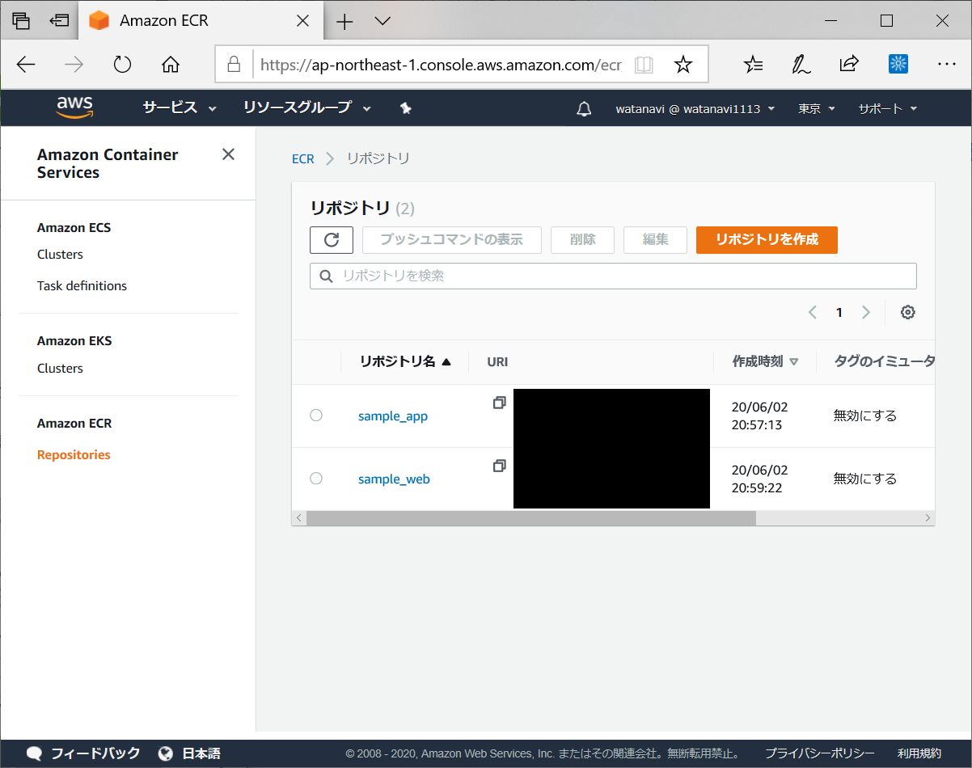Screen dimensions: 972x768
Task: Click the 20/06/02 20:57:13 creation time cell
Action: [x=759, y=416]
